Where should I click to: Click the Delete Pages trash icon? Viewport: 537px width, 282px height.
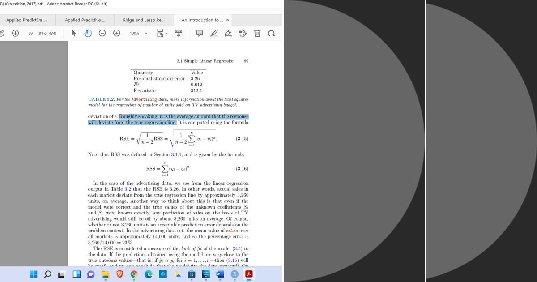click(256, 33)
